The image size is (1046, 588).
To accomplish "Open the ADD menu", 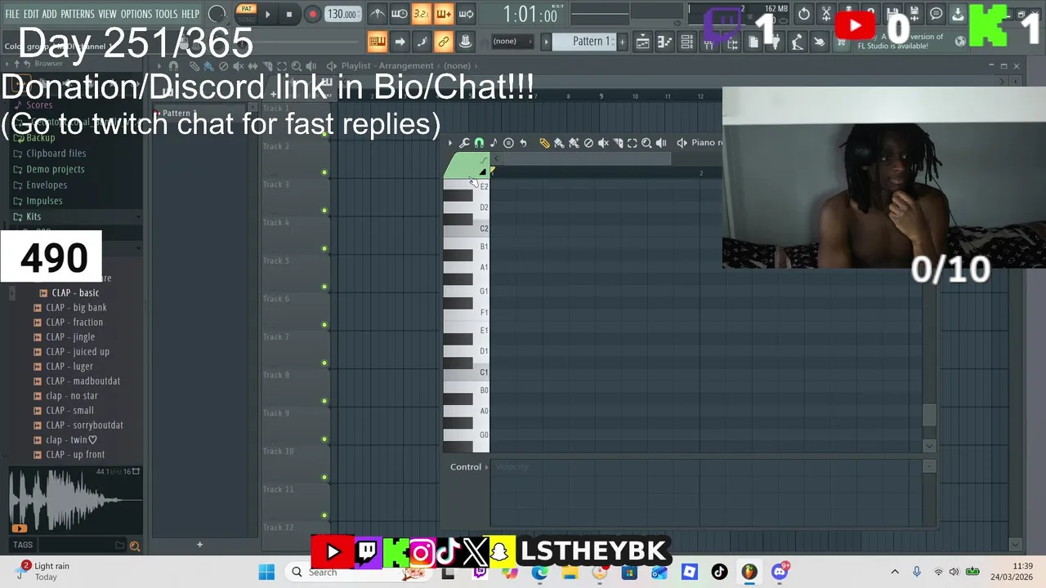I will click(x=50, y=14).
